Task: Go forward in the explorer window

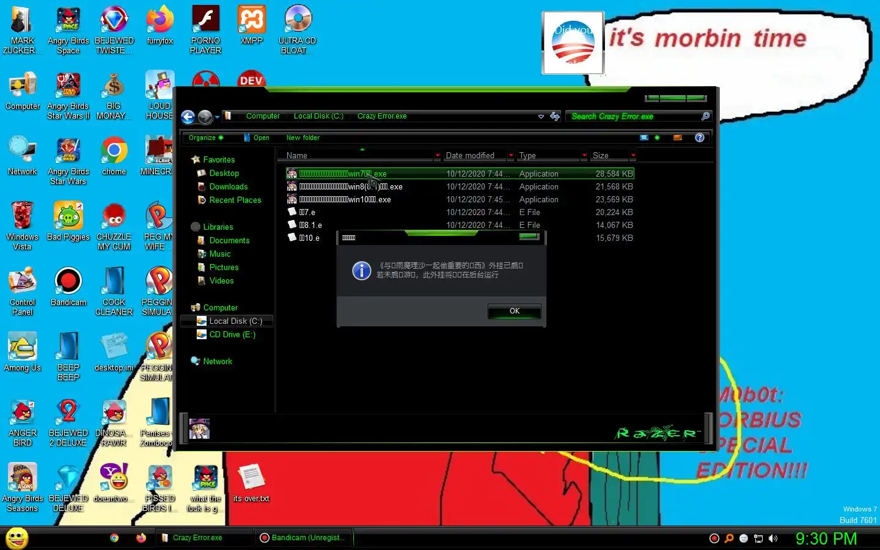Action: click(x=205, y=117)
